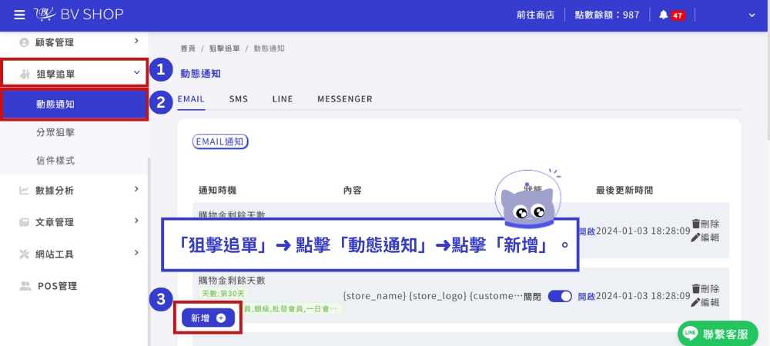Click the cat mascot helper icon
Image resolution: width=770 pixels, height=346 pixels.
click(x=528, y=198)
